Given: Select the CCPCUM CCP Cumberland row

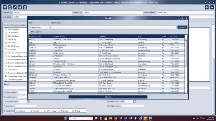Looking at the screenshot, I should 107,45.
